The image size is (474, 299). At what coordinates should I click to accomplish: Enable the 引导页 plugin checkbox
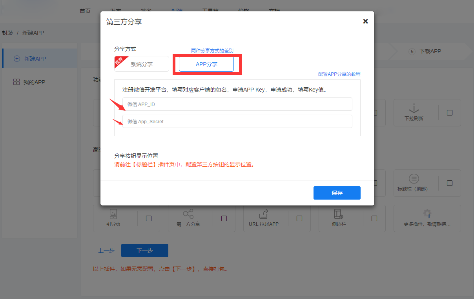[149, 218]
